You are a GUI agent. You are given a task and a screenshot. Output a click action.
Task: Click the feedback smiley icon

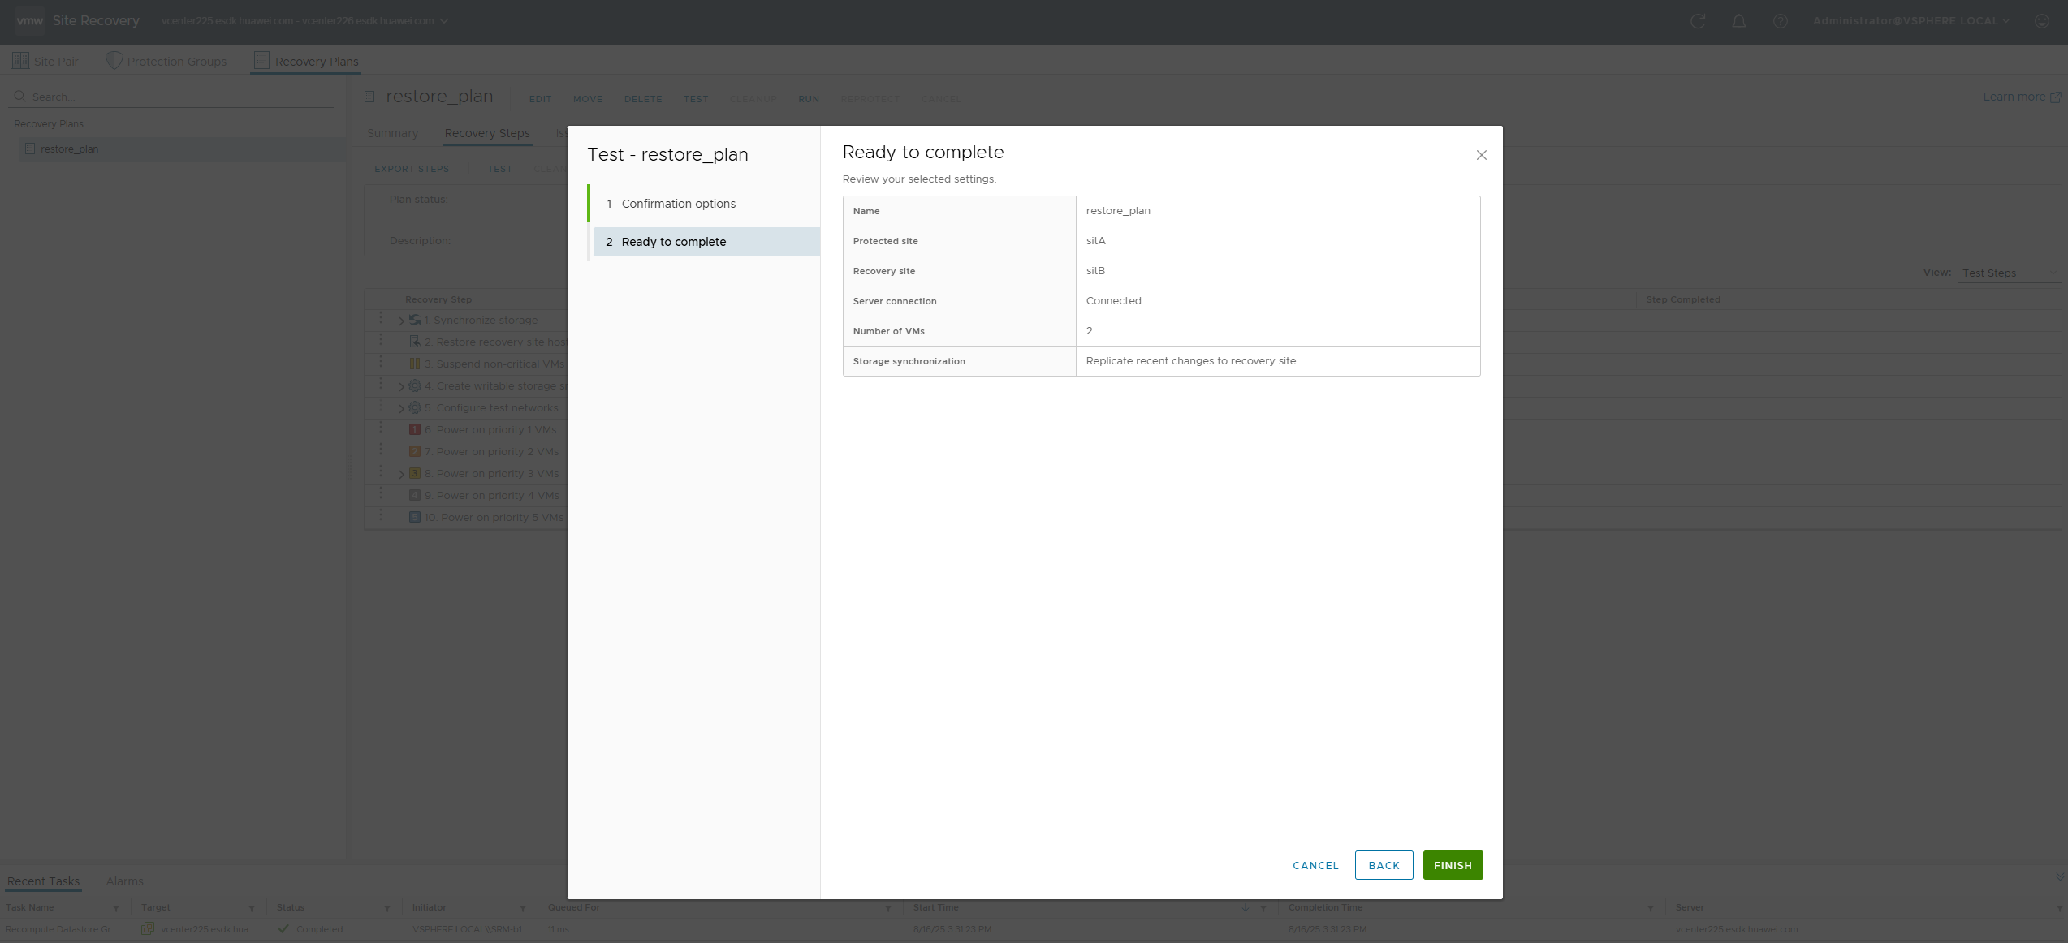(x=2042, y=21)
